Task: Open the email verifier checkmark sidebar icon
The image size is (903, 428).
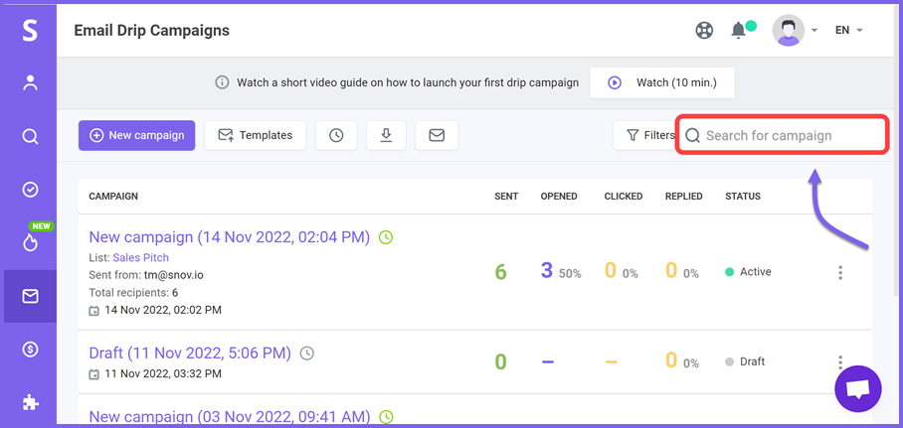Action: [30, 190]
